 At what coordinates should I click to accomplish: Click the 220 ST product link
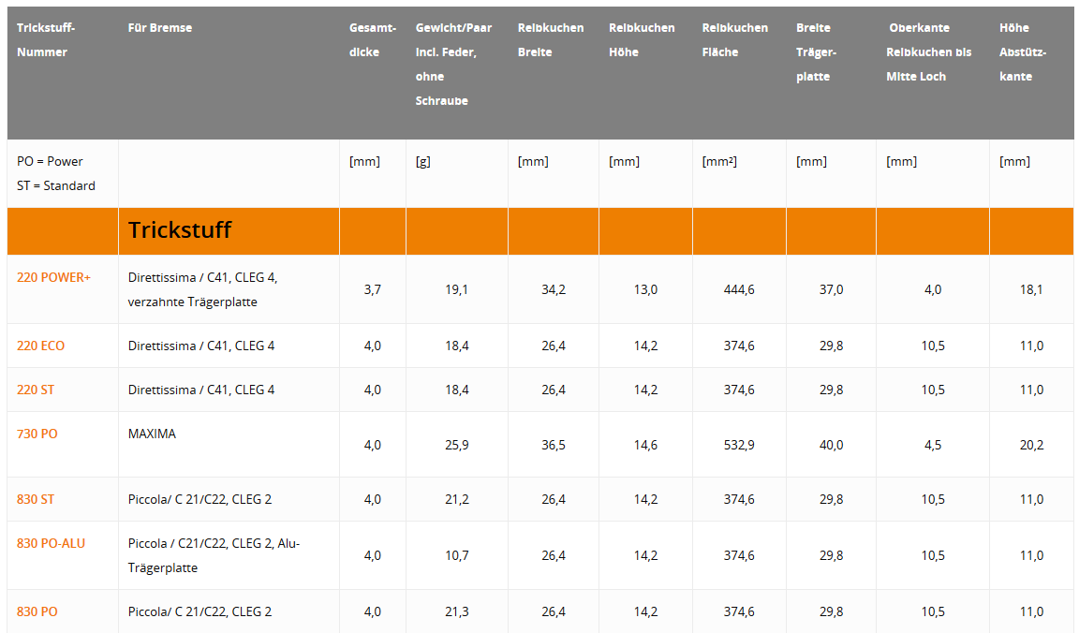(x=36, y=390)
